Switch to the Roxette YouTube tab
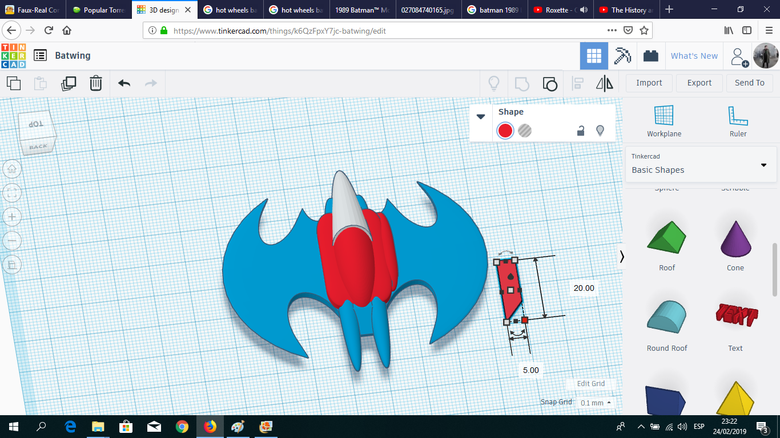Screen dimensions: 780x438 (560, 10)
